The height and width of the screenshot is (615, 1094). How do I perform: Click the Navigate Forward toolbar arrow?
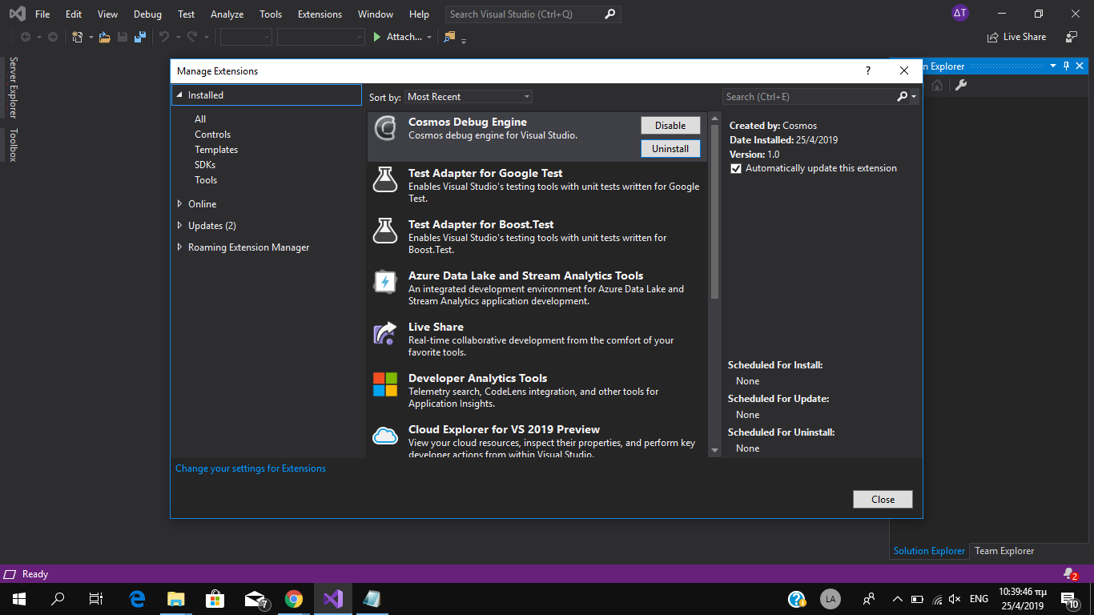coord(53,37)
